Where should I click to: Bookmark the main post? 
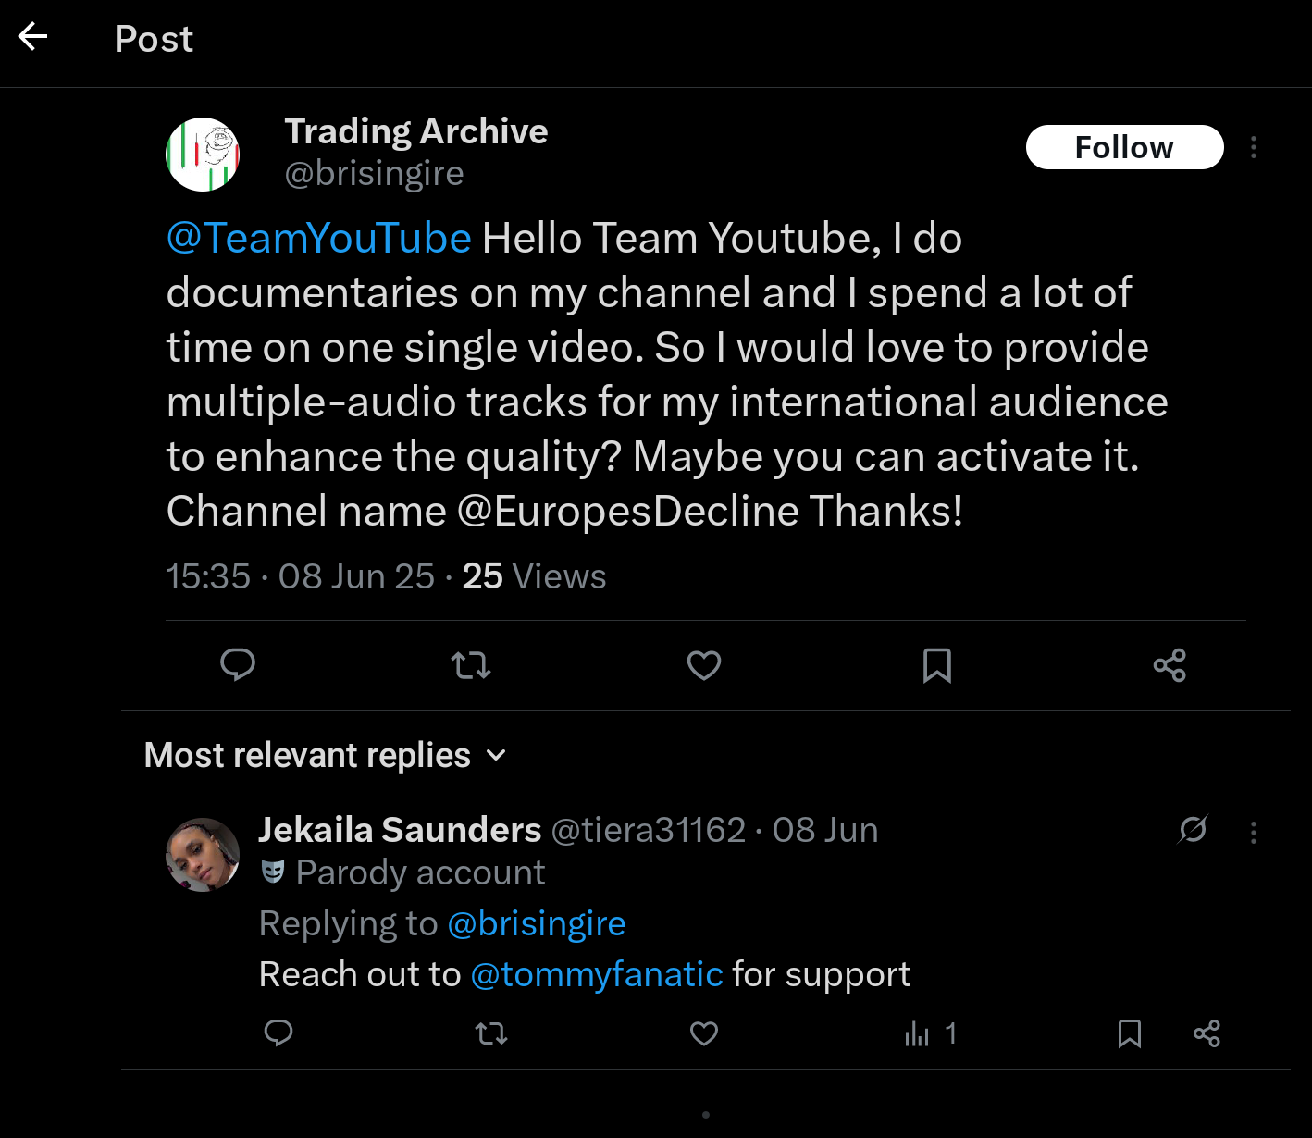tap(937, 664)
